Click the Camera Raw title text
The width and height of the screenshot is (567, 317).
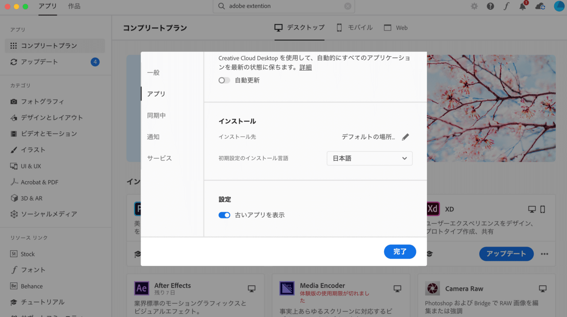point(464,289)
